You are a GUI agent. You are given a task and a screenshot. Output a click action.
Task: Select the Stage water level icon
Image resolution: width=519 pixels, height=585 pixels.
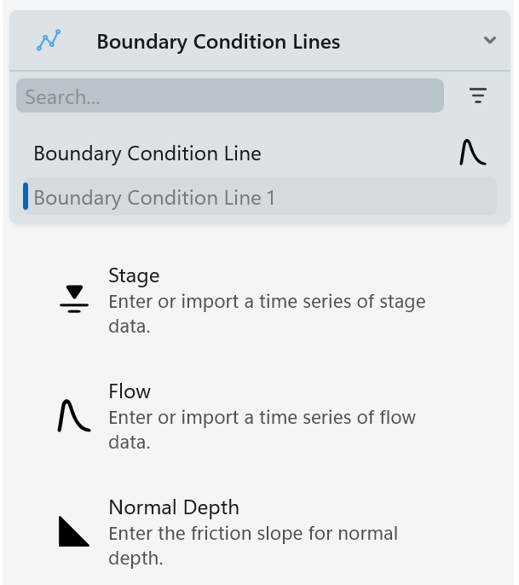(74, 299)
